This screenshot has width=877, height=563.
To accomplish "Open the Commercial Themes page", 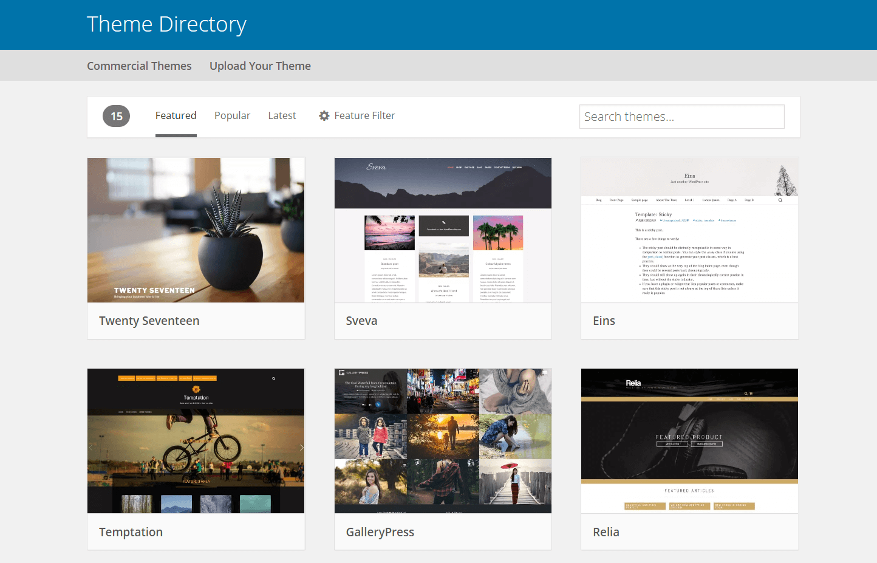I will pyautogui.click(x=139, y=66).
